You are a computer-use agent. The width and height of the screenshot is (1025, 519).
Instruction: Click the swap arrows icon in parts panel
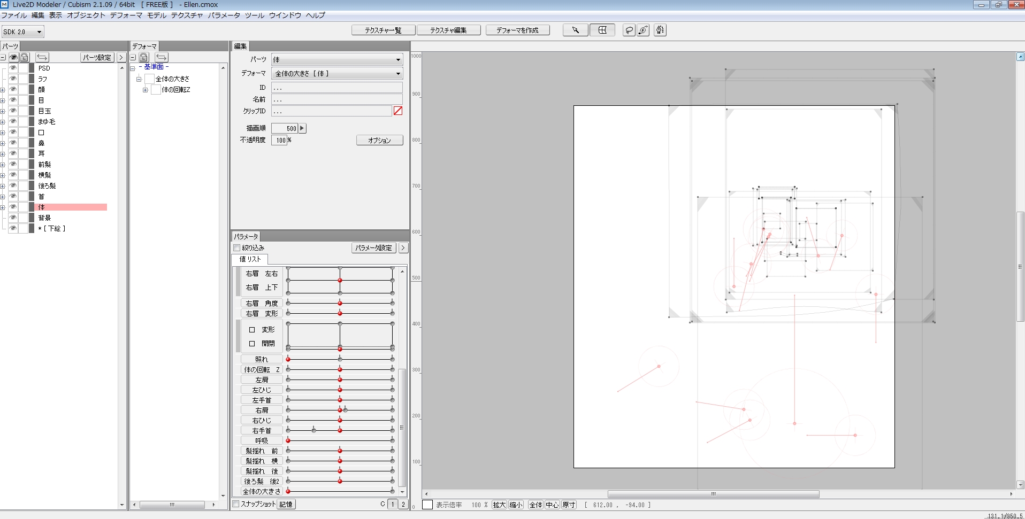click(x=42, y=57)
